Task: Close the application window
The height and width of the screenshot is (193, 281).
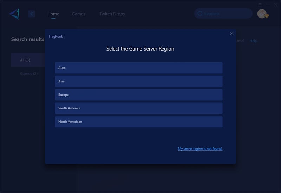Action: click(276, 5)
